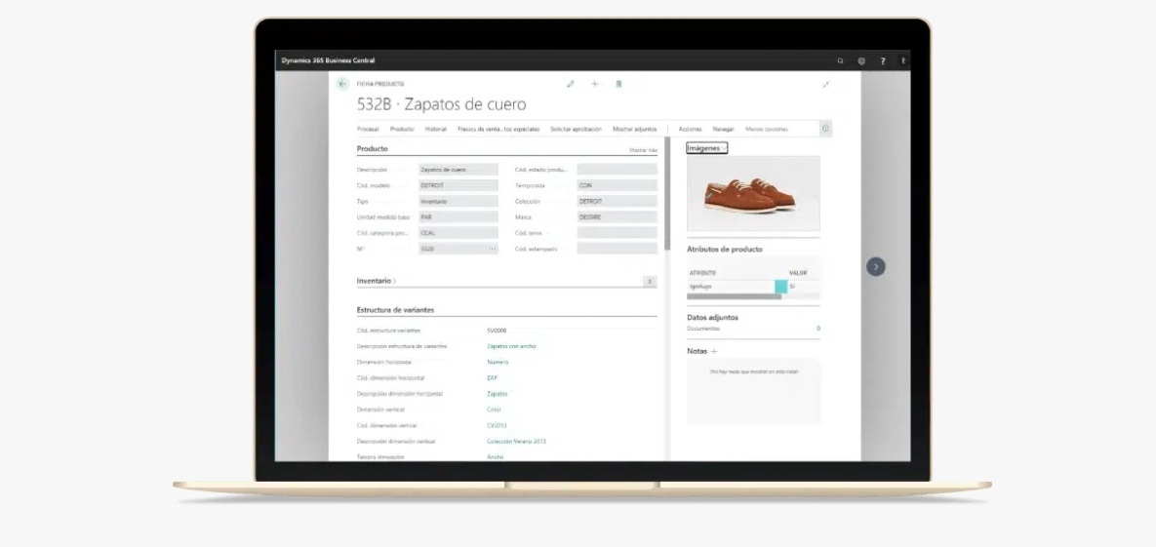
Task: Click the vertical scrollbar of the card
Action: (x=667, y=193)
